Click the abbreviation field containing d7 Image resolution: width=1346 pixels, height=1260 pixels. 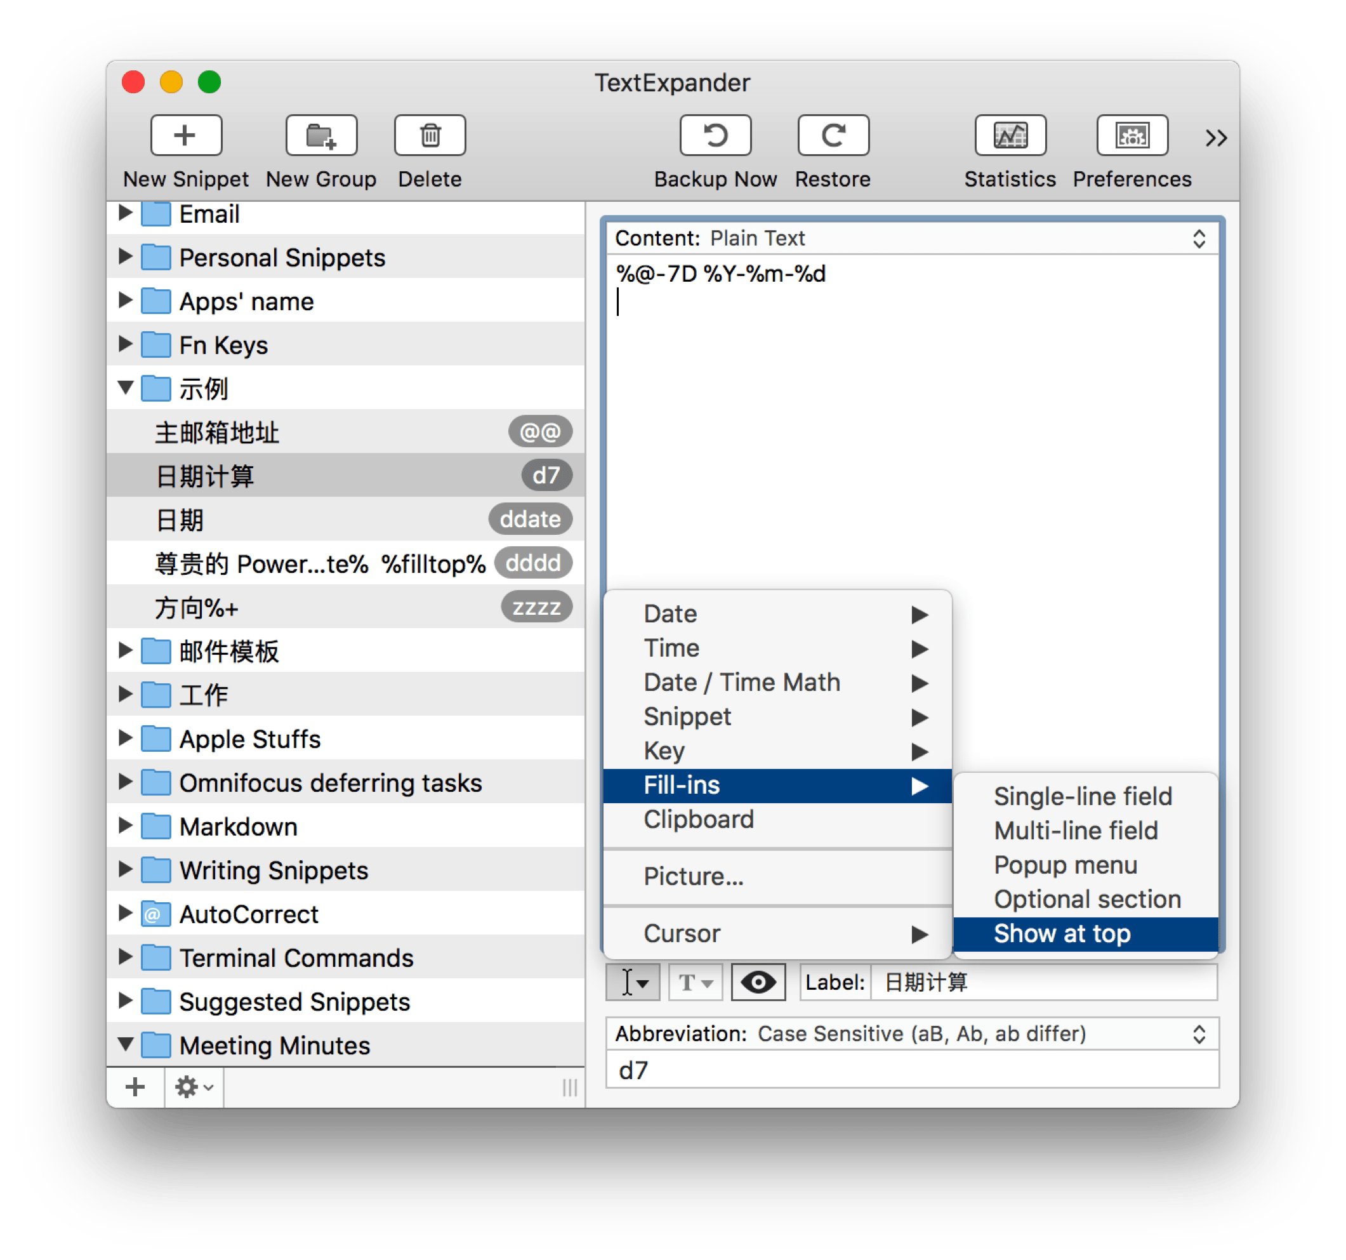click(911, 1070)
